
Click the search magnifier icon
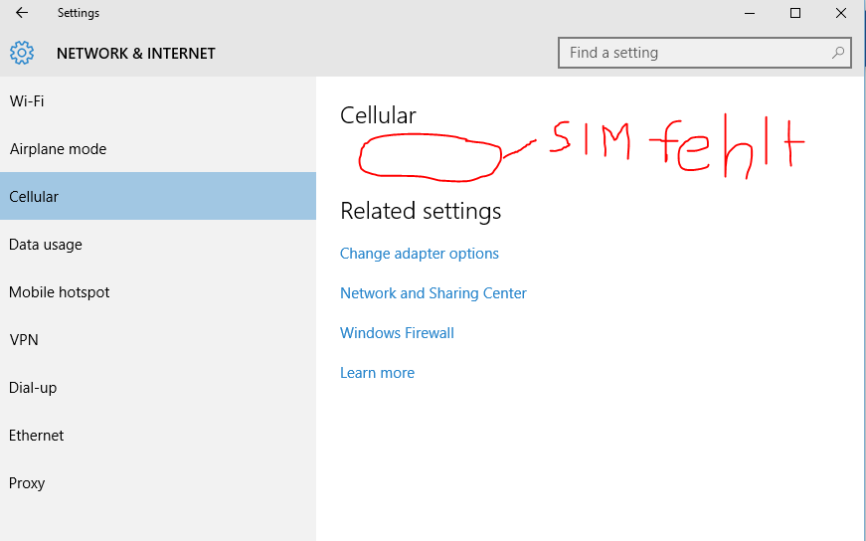tap(838, 53)
